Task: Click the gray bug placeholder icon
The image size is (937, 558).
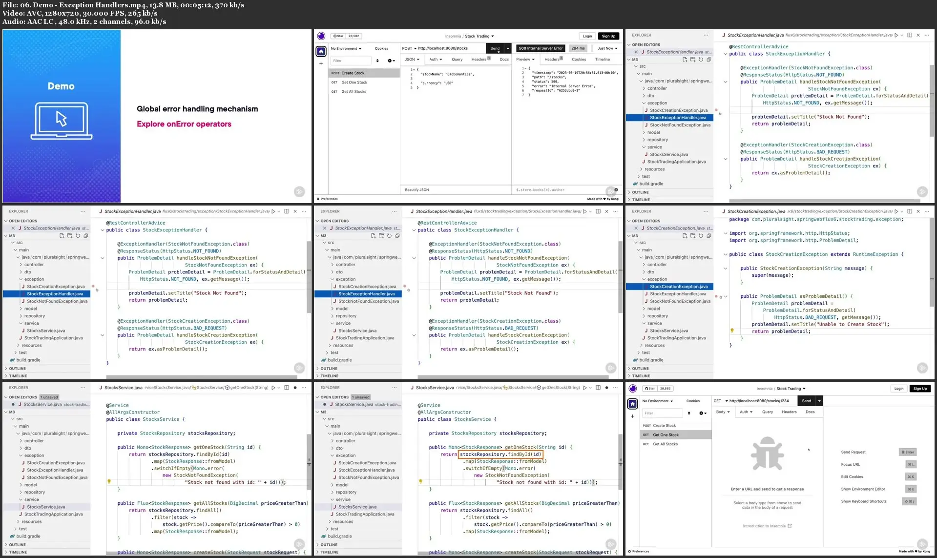Action: pos(767,453)
